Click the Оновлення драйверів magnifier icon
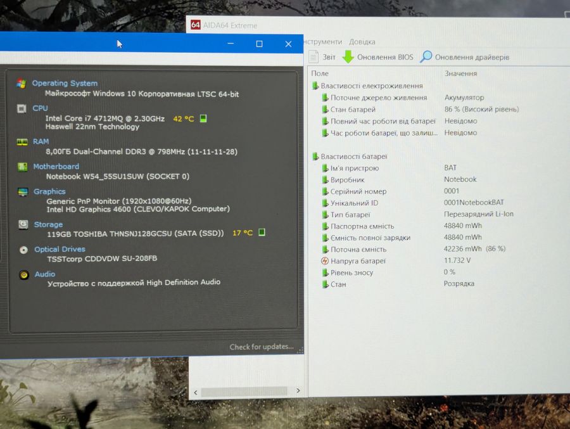Viewport: 570px width, 429px height. tap(426, 57)
